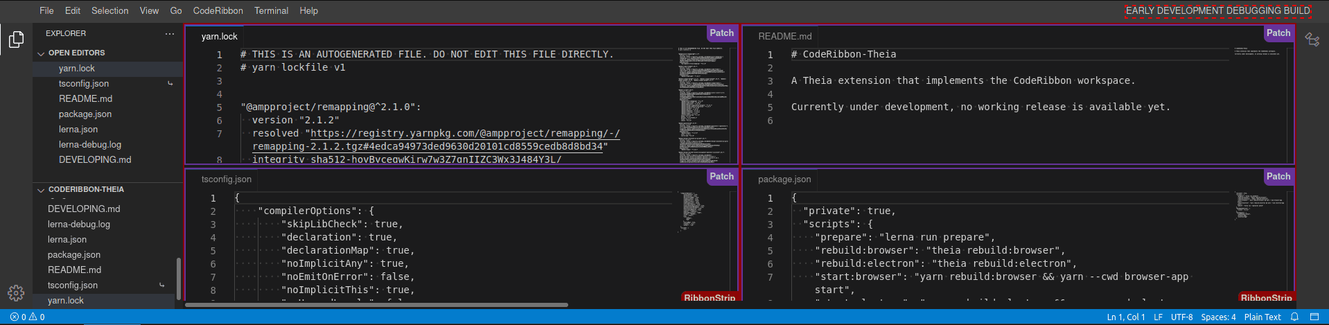Select lerna.json in Open Editors

click(107, 130)
